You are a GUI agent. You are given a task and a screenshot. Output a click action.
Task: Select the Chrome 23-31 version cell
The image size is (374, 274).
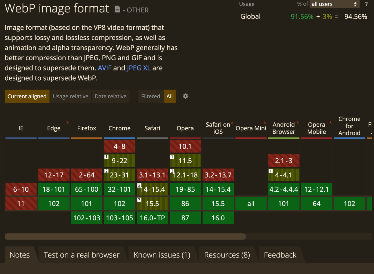pyautogui.click(x=119, y=175)
